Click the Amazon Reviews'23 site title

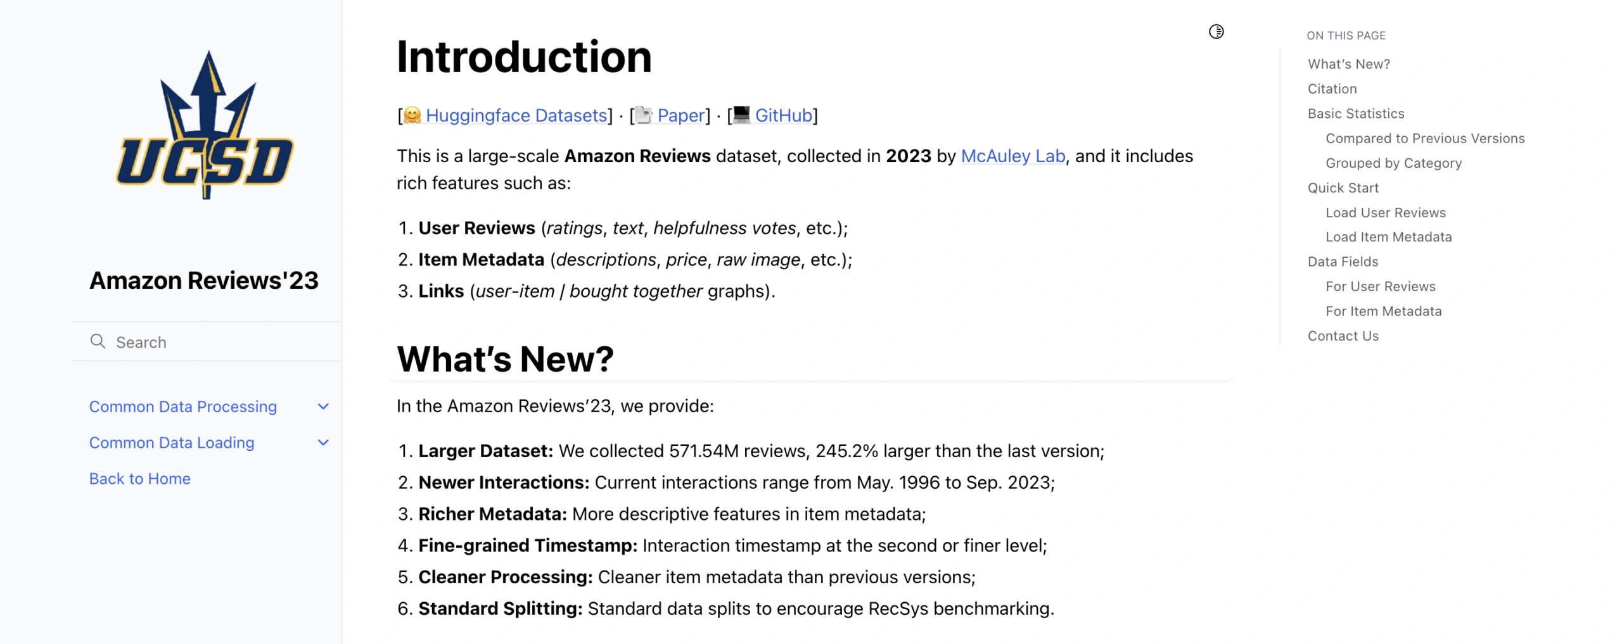click(204, 281)
